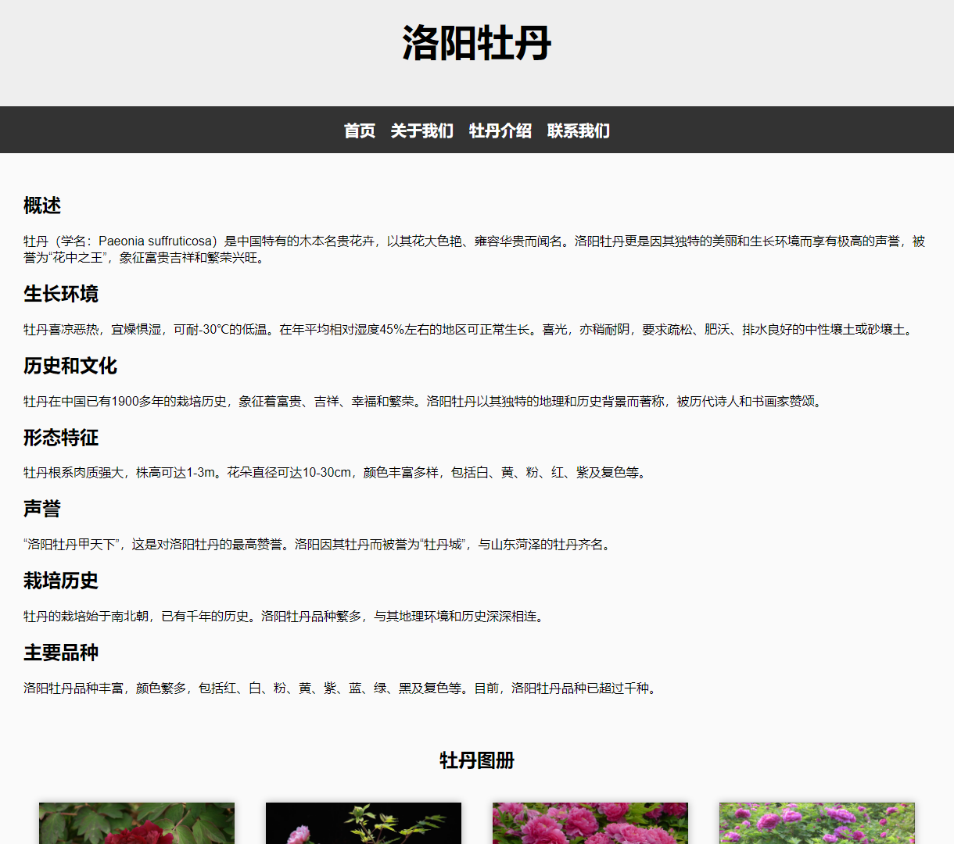Screen dimensions: 954x844
Task: Open the 首页 navigation link
Action: coord(360,131)
